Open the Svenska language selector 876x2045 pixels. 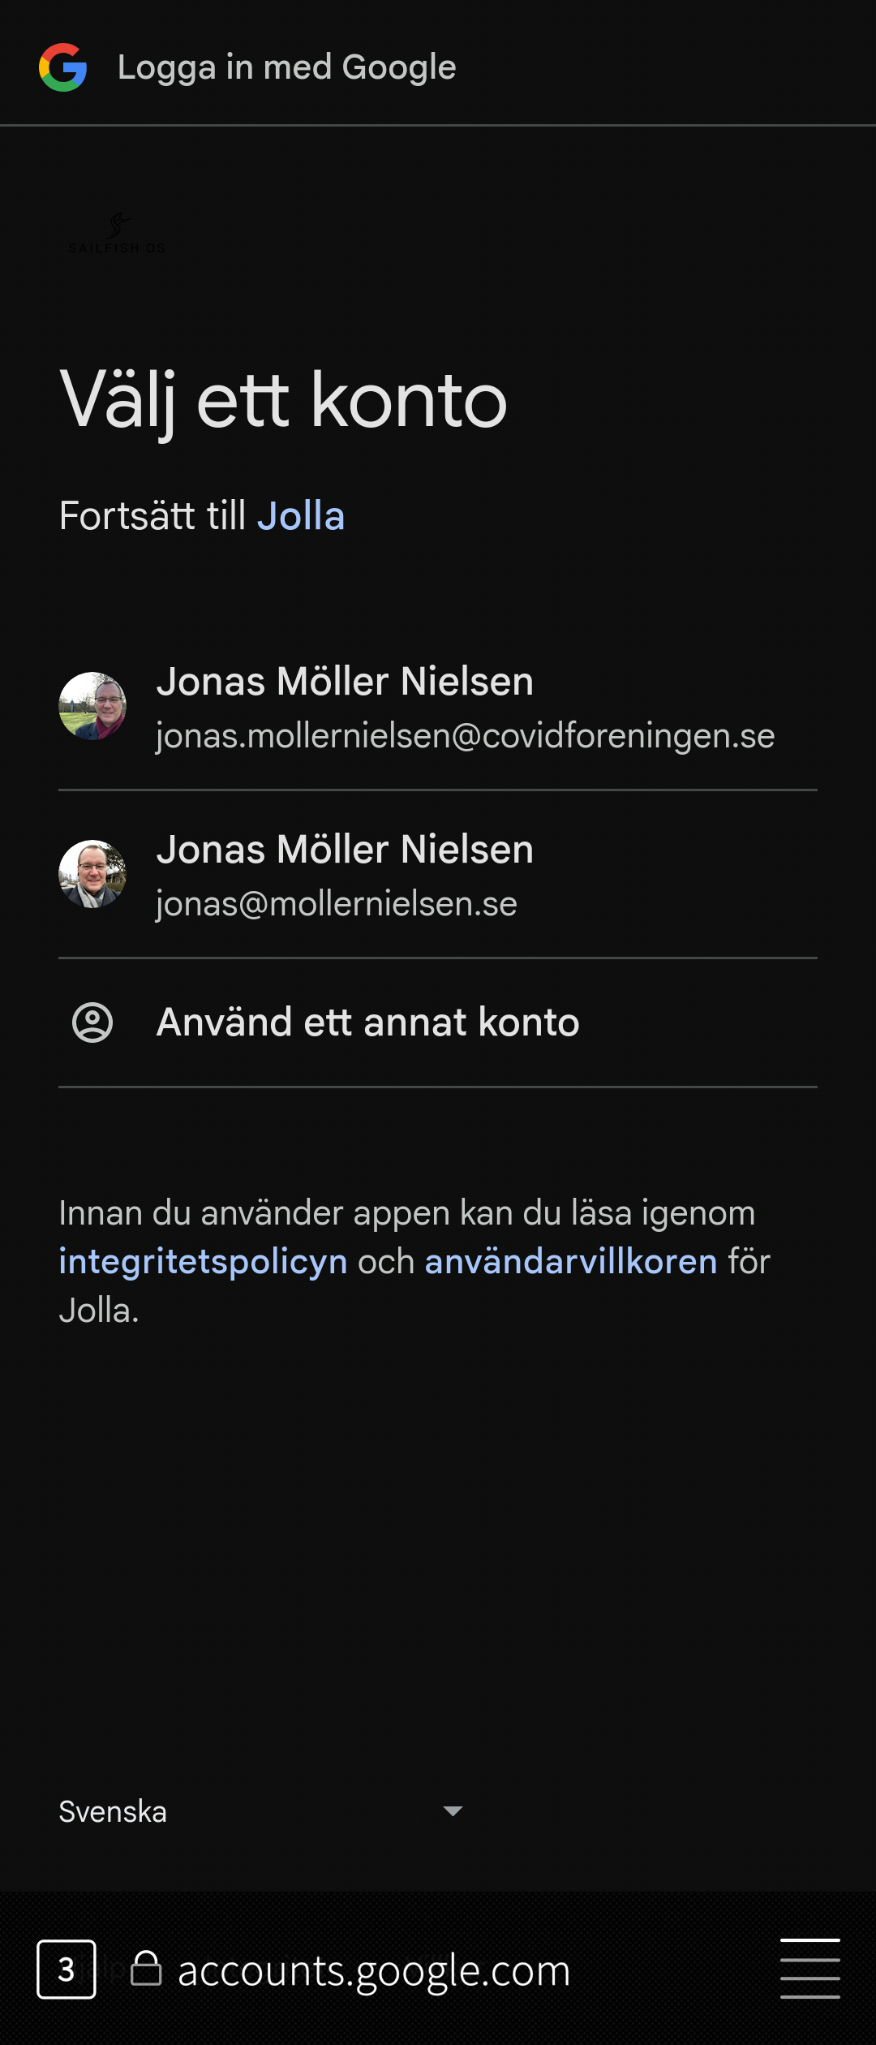pyautogui.click(x=114, y=1812)
